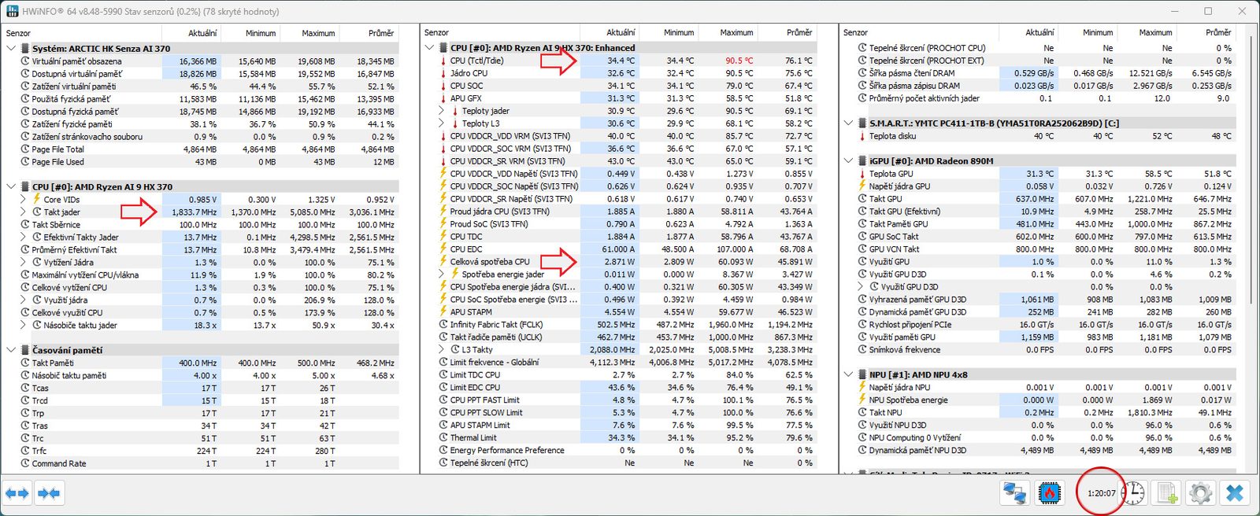Screen dimensions: 1260x516
Task: Select the Průměrný počet aktivních jader row
Action: [1038, 98]
